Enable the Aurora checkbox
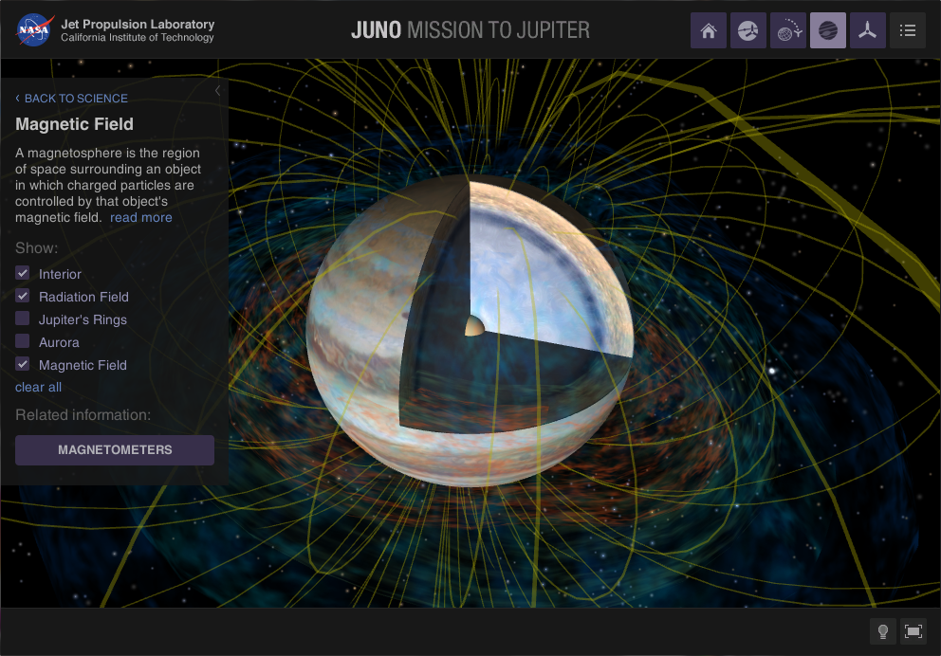Screen dimensions: 941x656 point(22,342)
